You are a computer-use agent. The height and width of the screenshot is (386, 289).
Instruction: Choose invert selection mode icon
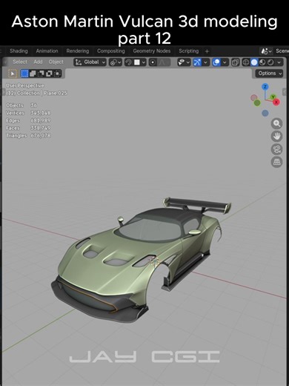pyautogui.click(x=49, y=73)
